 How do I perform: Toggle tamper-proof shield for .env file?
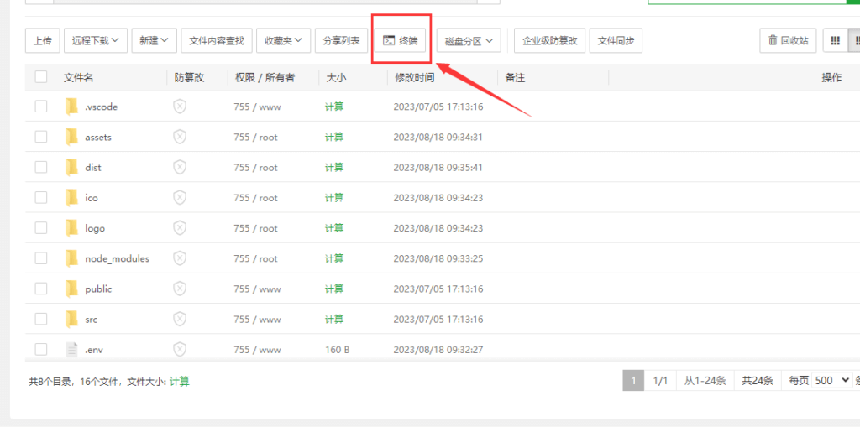coord(179,349)
